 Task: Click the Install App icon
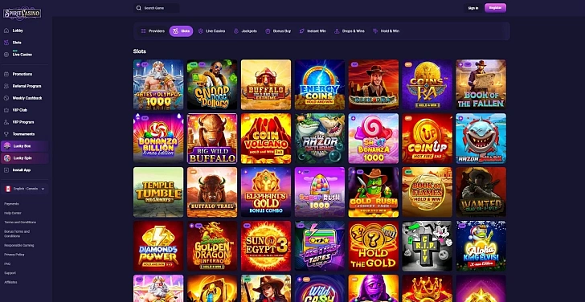pos(6,170)
